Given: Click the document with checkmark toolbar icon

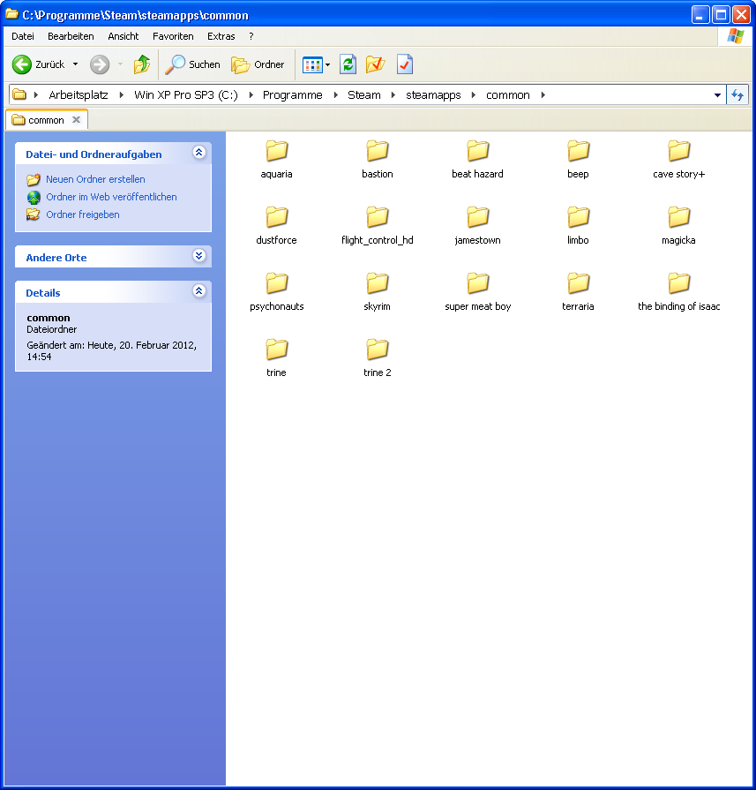Looking at the screenshot, I should 404,64.
